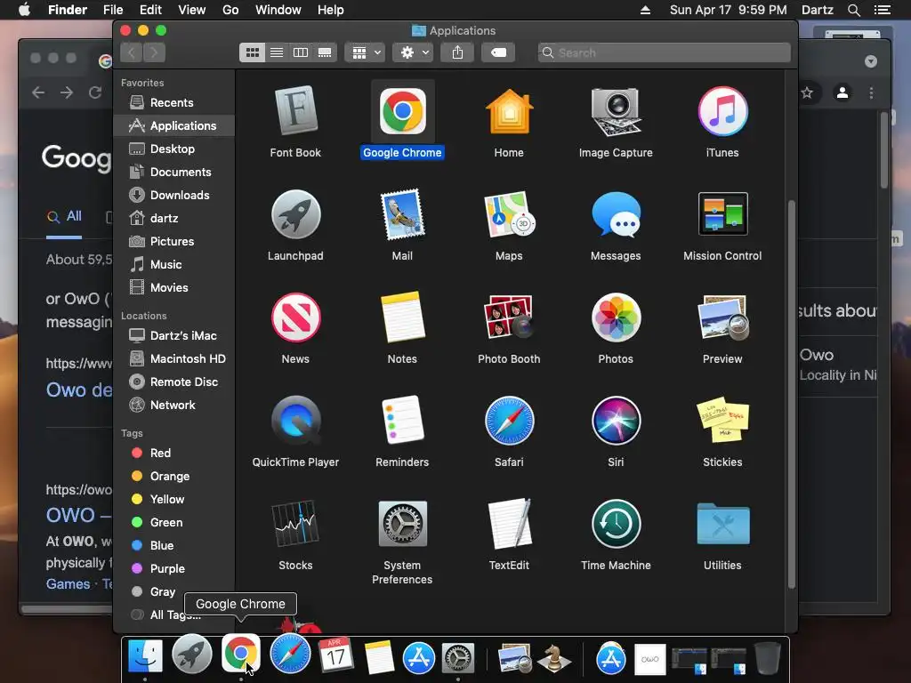
Task: Switch Finder to list view
Action: 277,52
